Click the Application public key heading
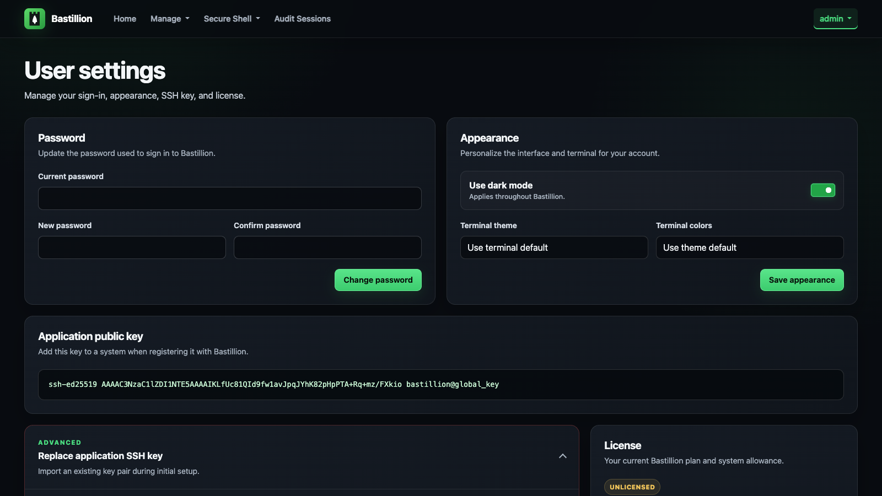 [x=90, y=336]
